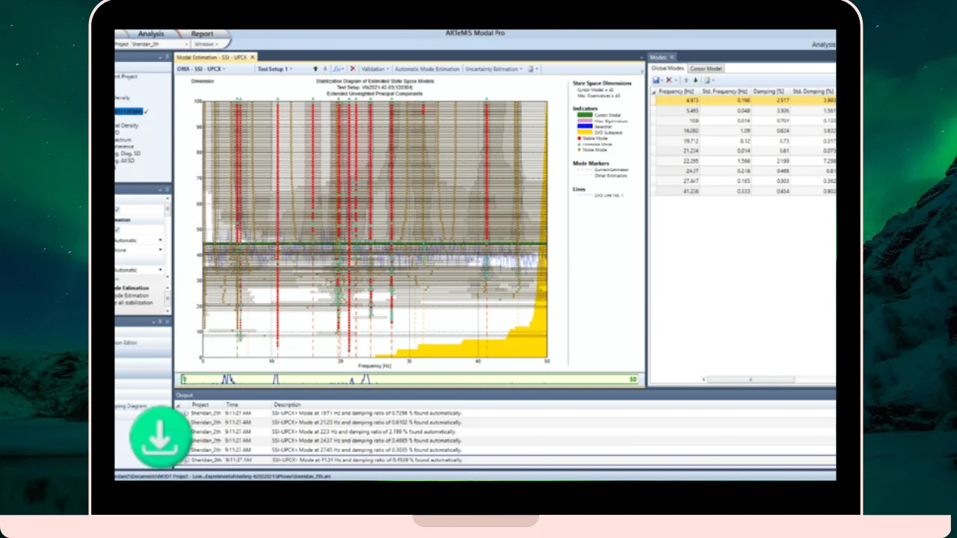
Task: Sort by Damping [%] column header
Action: (x=769, y=91)
